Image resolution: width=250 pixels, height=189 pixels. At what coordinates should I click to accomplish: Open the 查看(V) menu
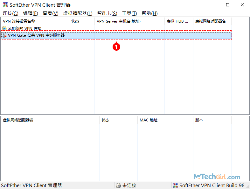coord(51,13)
